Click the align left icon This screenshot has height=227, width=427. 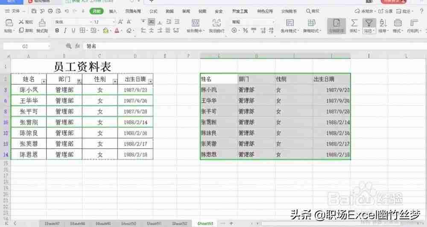(143, 30)
